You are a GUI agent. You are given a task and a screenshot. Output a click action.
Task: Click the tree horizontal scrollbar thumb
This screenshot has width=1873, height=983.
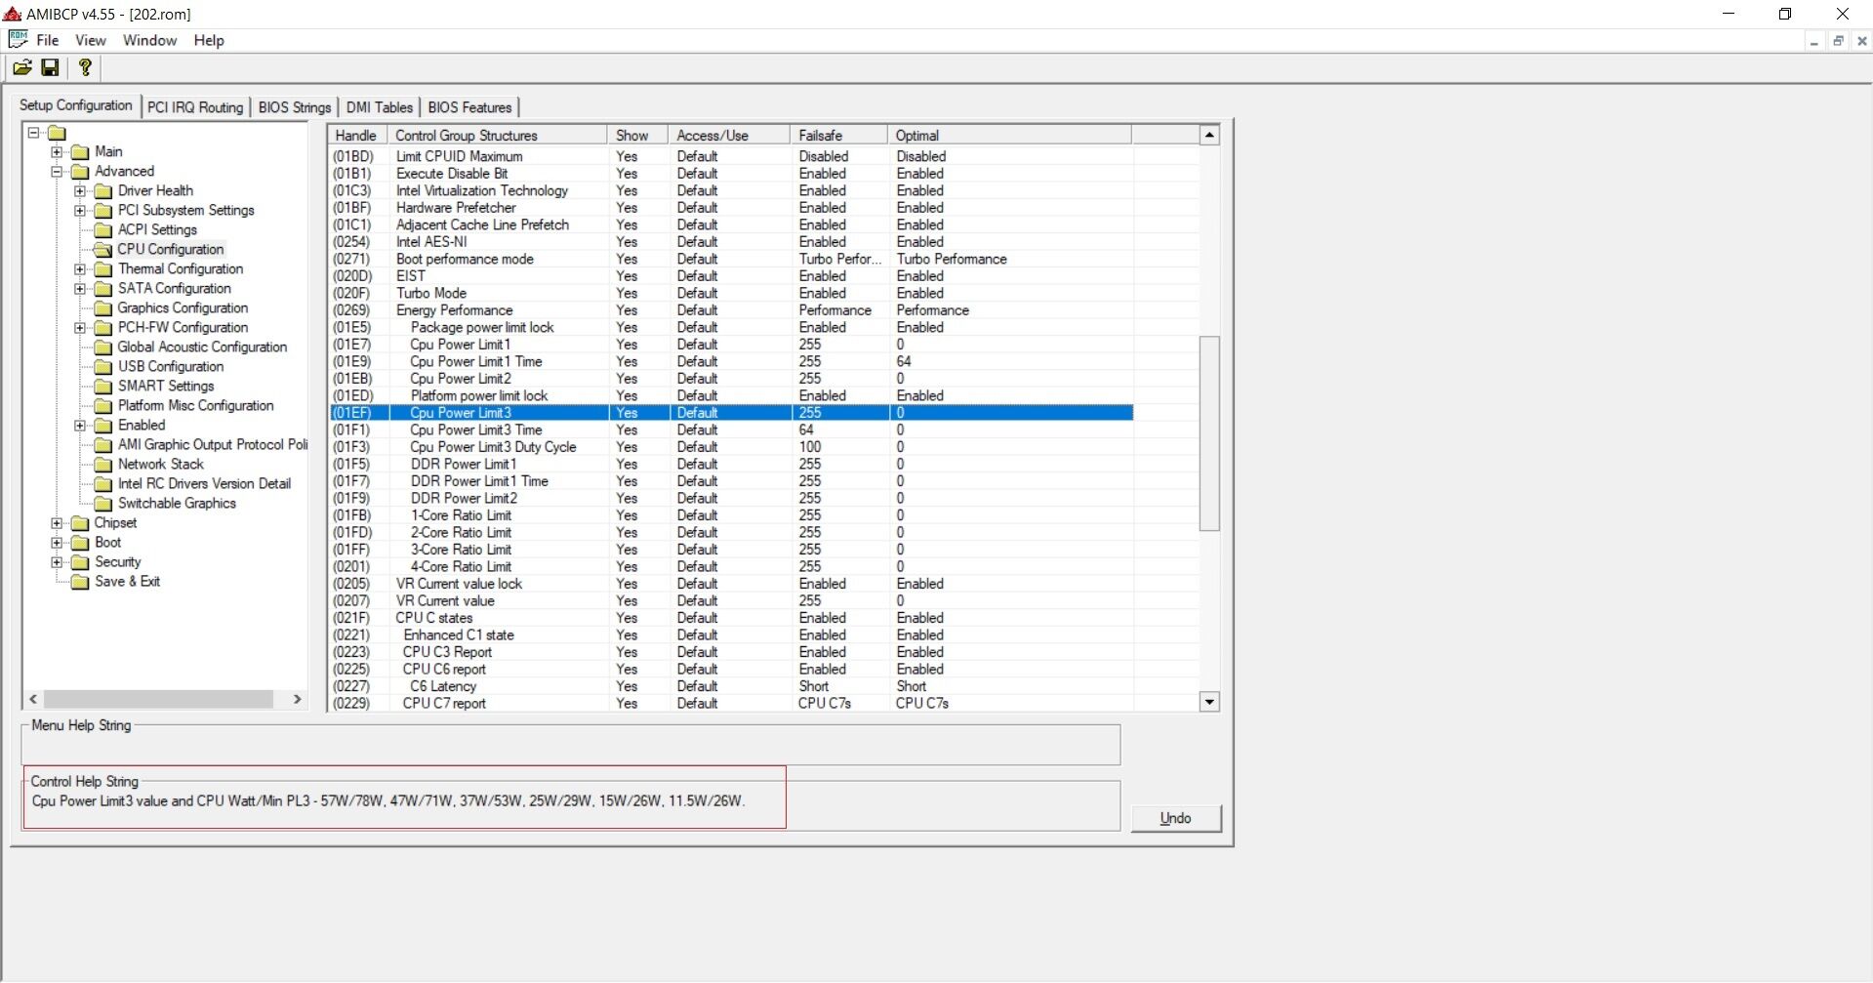[158, 699]
